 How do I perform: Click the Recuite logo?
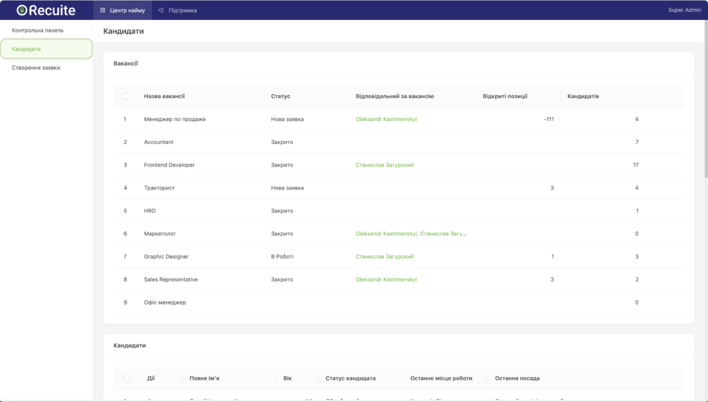46,10
